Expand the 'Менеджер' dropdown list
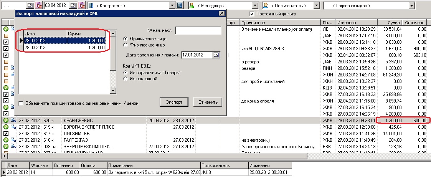 (x=255, y=6)
